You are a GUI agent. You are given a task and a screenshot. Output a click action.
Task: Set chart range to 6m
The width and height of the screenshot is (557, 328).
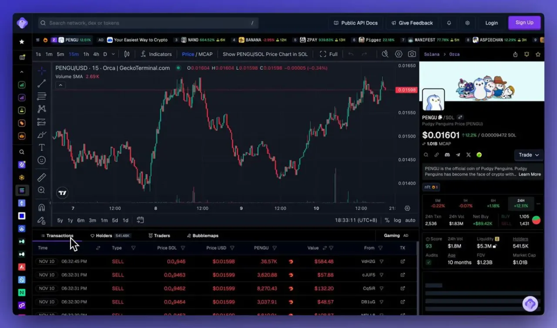81,220
